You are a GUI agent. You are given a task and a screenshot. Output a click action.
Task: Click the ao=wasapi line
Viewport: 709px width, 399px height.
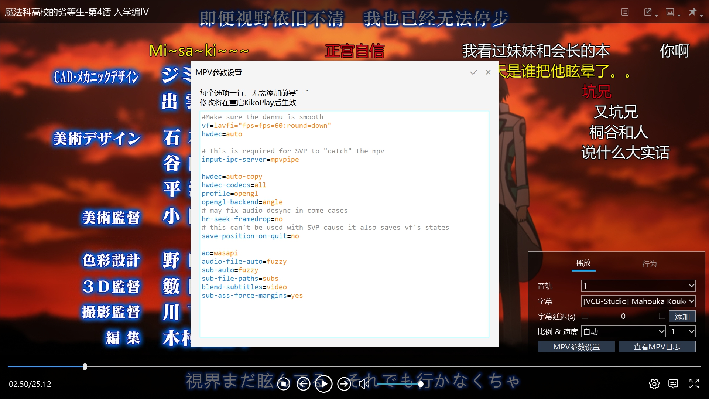(x=220, y=253)
